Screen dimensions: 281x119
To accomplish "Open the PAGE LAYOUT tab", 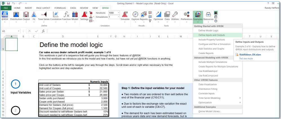I will point(43,8).
